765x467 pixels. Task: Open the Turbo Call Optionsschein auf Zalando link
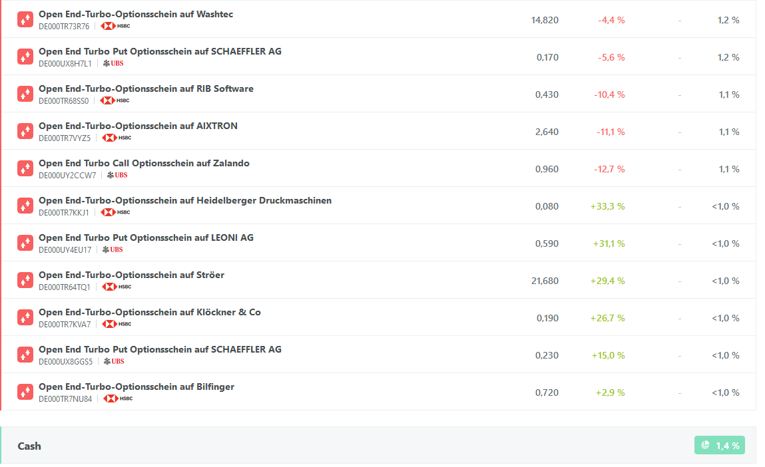144,163
